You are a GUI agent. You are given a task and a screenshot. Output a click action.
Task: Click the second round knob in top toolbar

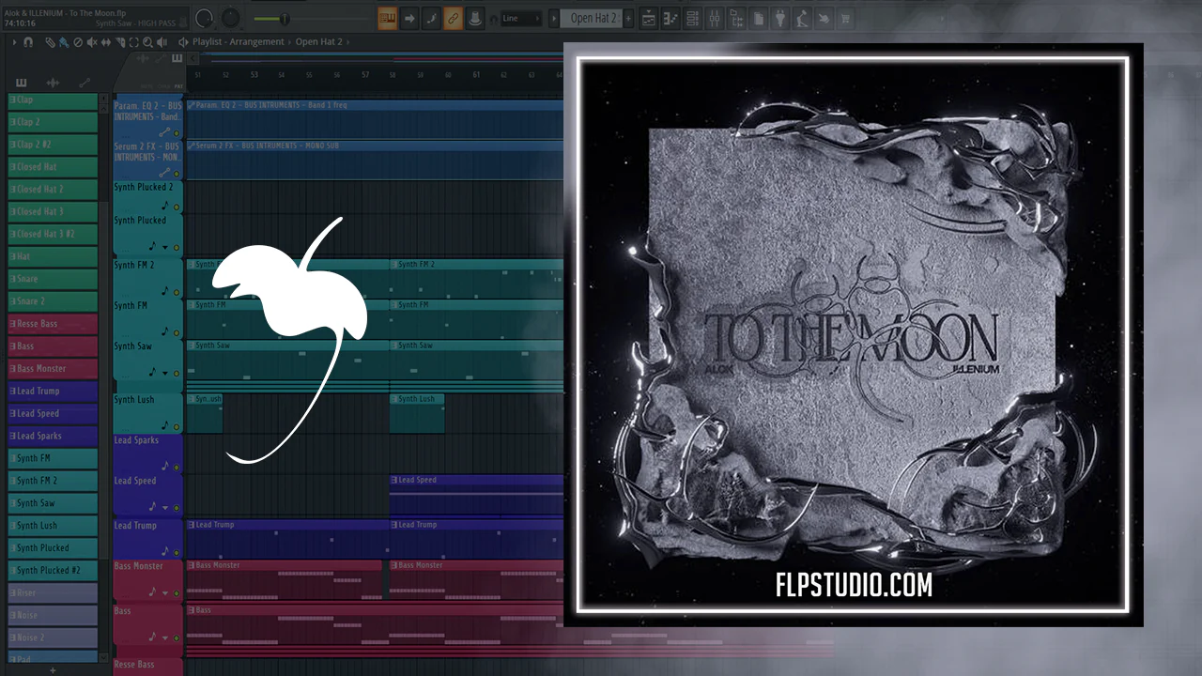point(230,18)
